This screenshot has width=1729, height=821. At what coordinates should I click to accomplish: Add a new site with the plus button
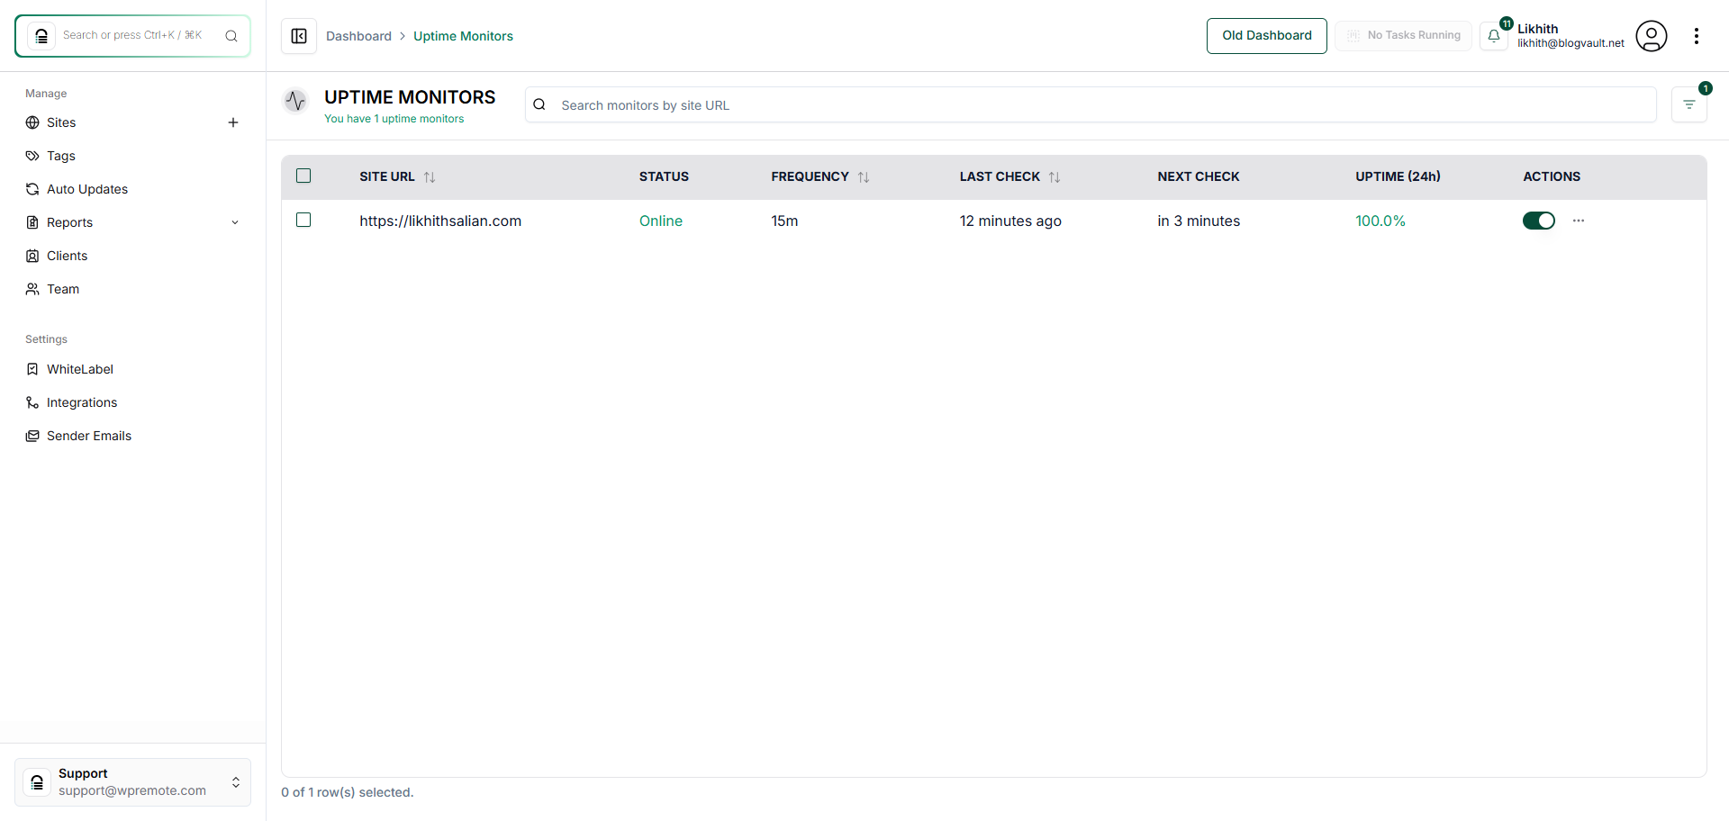[x=233, y=122]
